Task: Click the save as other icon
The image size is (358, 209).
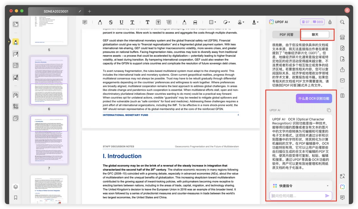Action: pyautogui.click(x=342, y=95)
